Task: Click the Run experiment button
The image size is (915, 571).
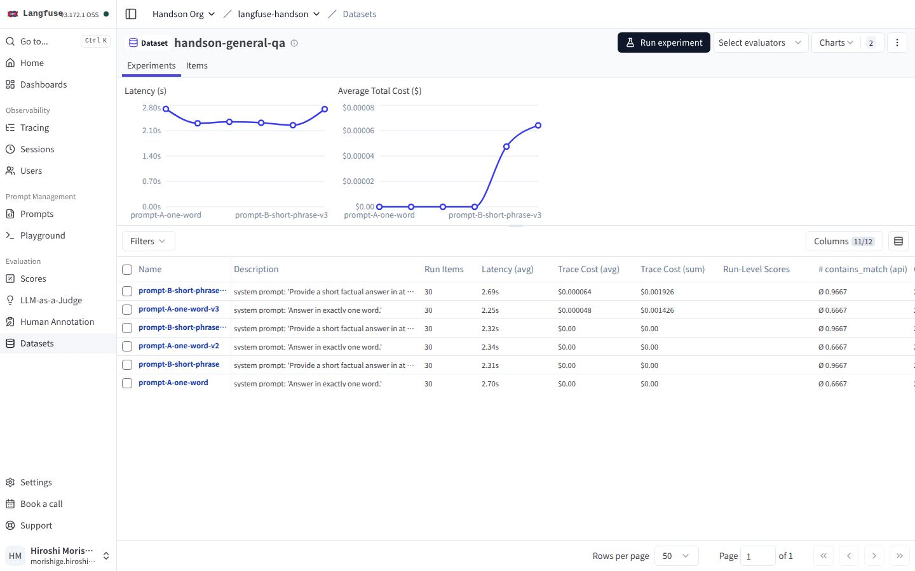Action: click(x=663, y=43)
